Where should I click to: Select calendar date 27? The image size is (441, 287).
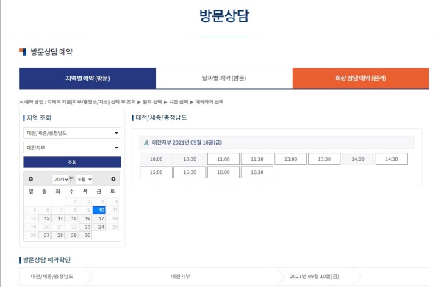click(x=44, y=236)
